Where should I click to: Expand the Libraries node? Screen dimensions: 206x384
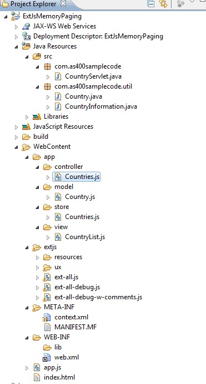tap(27, 117)
